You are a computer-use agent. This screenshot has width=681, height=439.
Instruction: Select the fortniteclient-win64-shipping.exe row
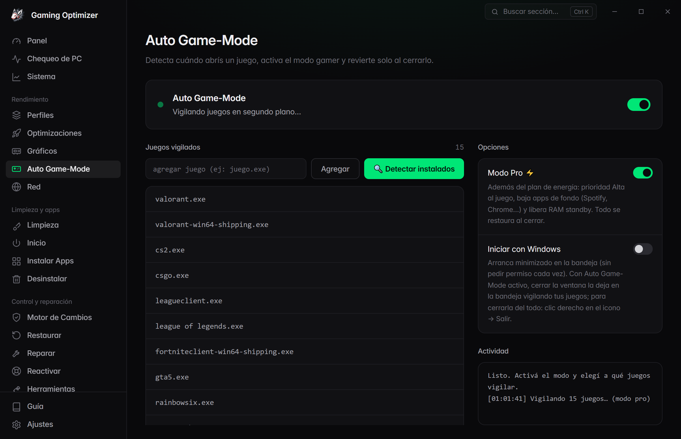click(305, 352)
